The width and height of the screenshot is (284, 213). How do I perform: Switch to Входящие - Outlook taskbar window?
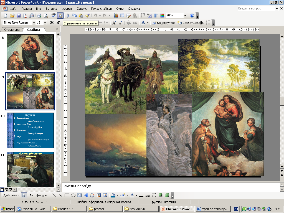point(34,209)
